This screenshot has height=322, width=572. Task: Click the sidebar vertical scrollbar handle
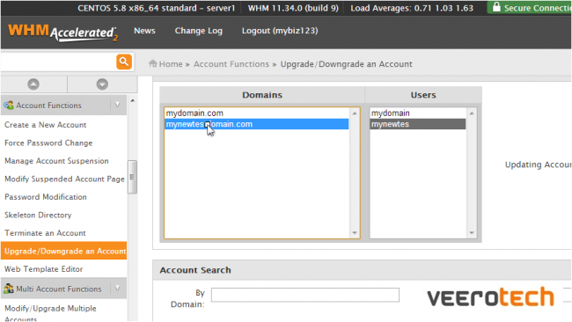pos(132,177)
